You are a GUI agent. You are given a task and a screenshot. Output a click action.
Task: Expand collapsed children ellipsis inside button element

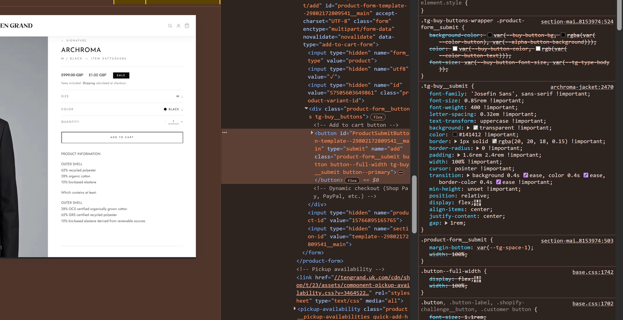(x=401, y=172)
